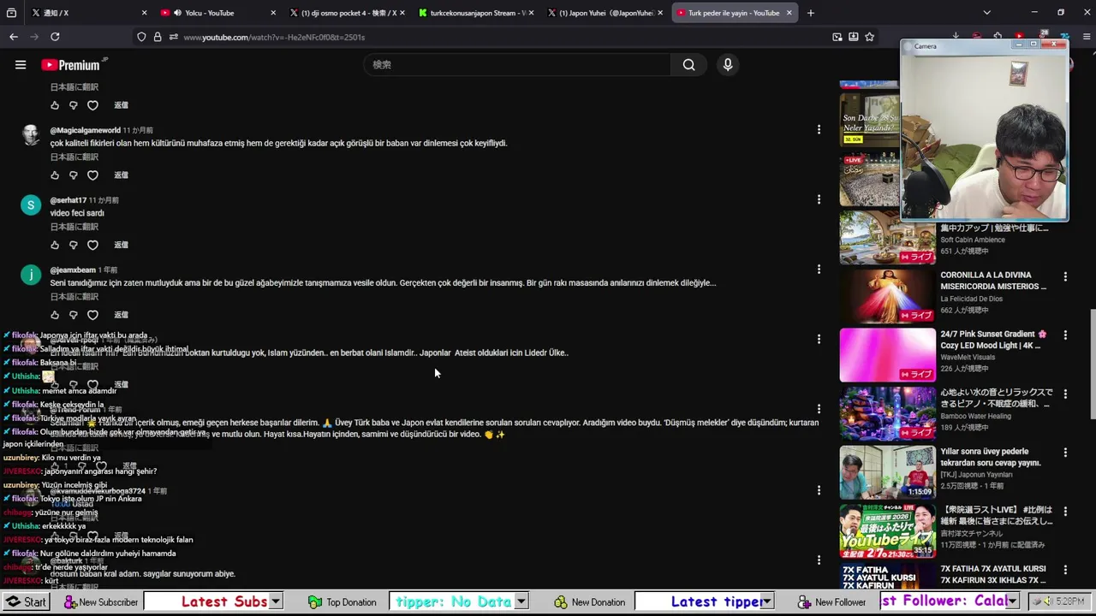
Task: Open the options menu for @Magicalgameworld's comment
Action: point(819,130)
